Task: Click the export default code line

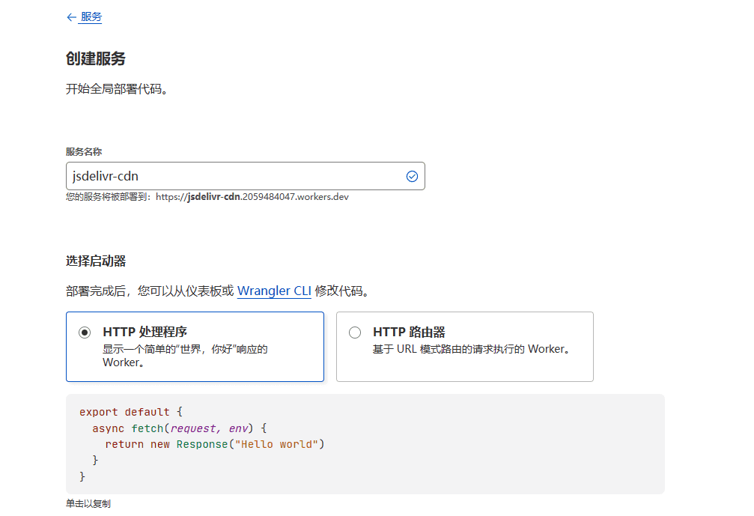Action: pyautogui.click(x=131, y=412)
